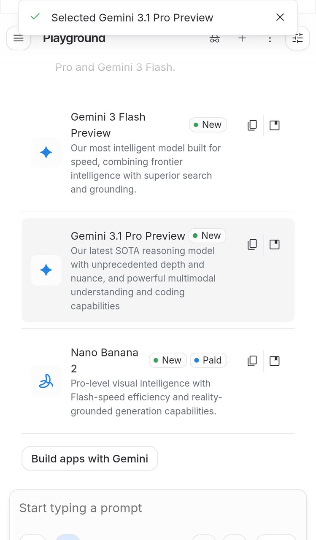Click the Paid badge on Nano Banana 2

(208, 360)
